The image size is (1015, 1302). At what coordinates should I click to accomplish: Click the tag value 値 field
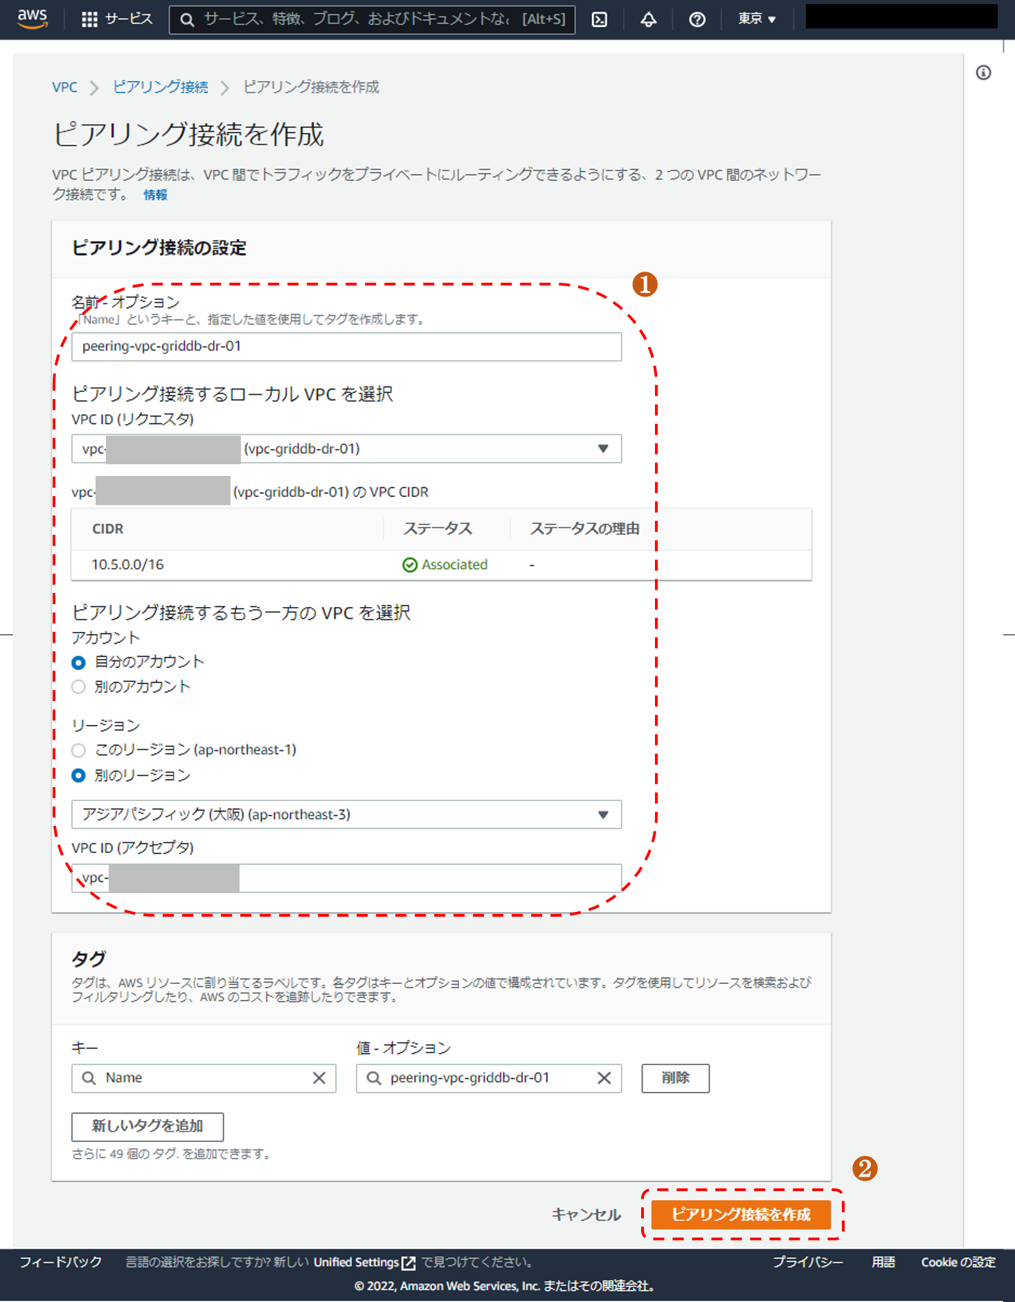[489, 1078]
